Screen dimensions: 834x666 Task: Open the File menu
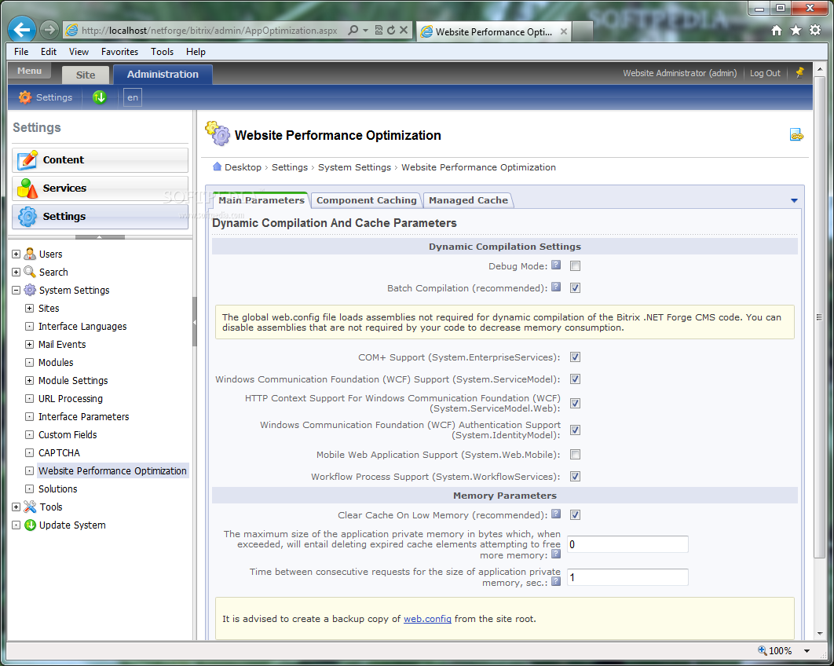tap(21, 52)
